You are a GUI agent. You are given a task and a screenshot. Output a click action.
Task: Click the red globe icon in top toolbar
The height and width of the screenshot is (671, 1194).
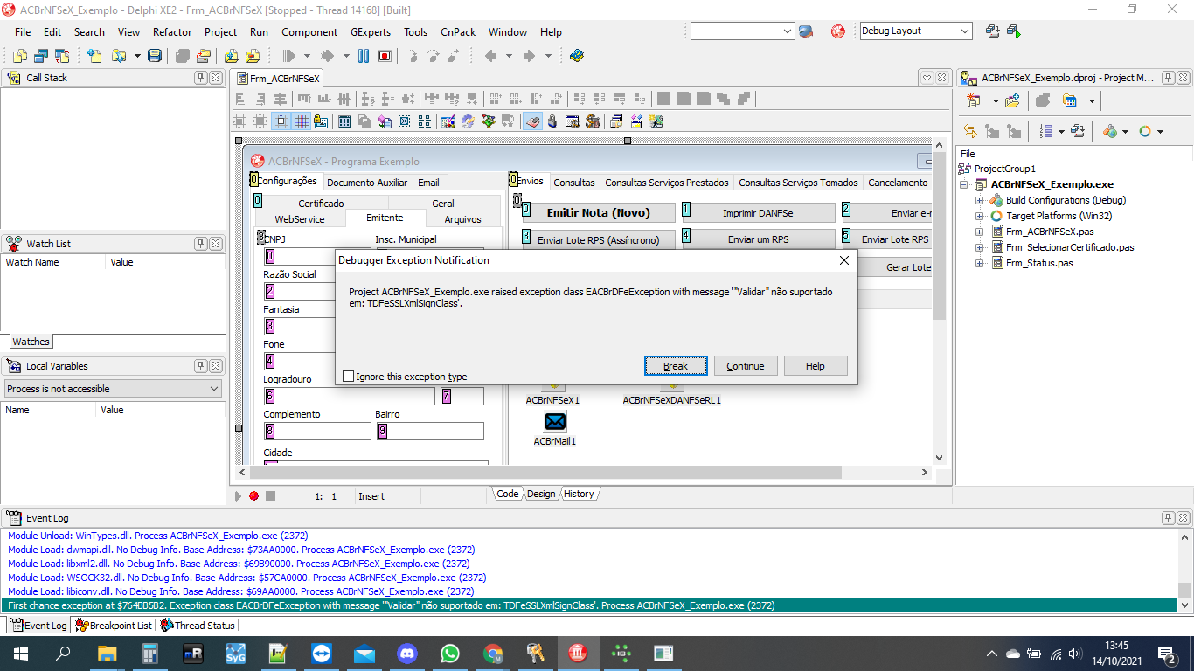[837, 31]
